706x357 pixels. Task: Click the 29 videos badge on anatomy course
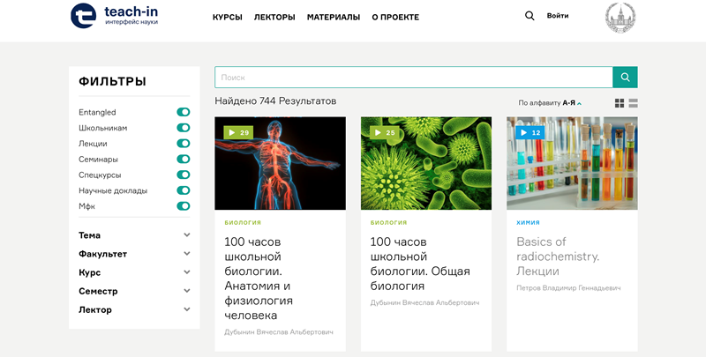[238, 132]
